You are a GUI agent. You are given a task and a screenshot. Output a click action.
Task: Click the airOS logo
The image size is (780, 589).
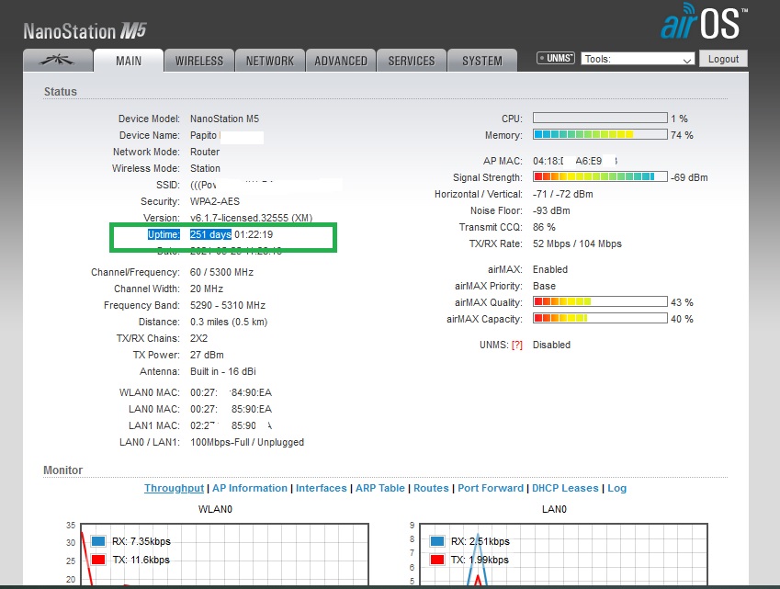pos(704,24)
